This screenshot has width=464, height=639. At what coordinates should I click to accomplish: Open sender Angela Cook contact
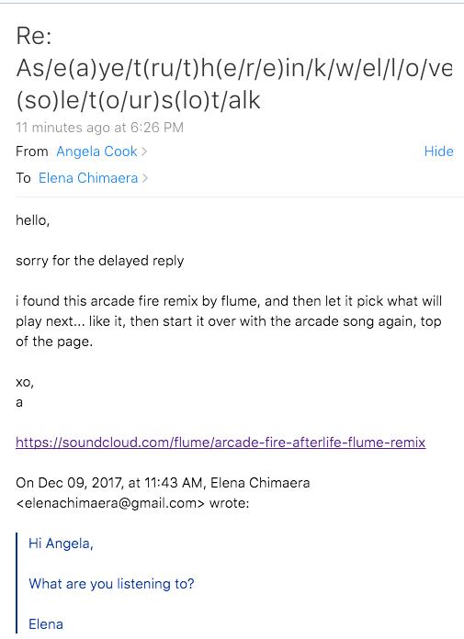(x=96, y=151)
